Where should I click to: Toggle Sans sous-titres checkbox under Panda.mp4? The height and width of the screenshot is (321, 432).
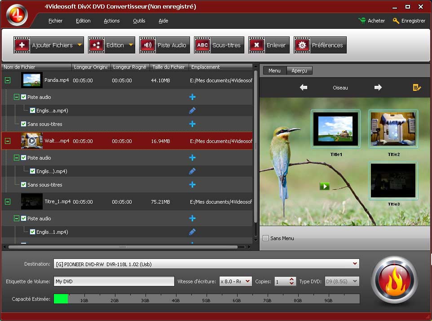click(x=23, y=124)
